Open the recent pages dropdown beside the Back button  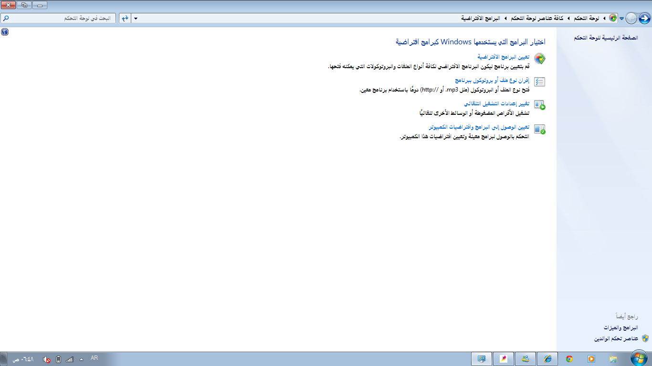pyautogui.click(x=621, y=19)
